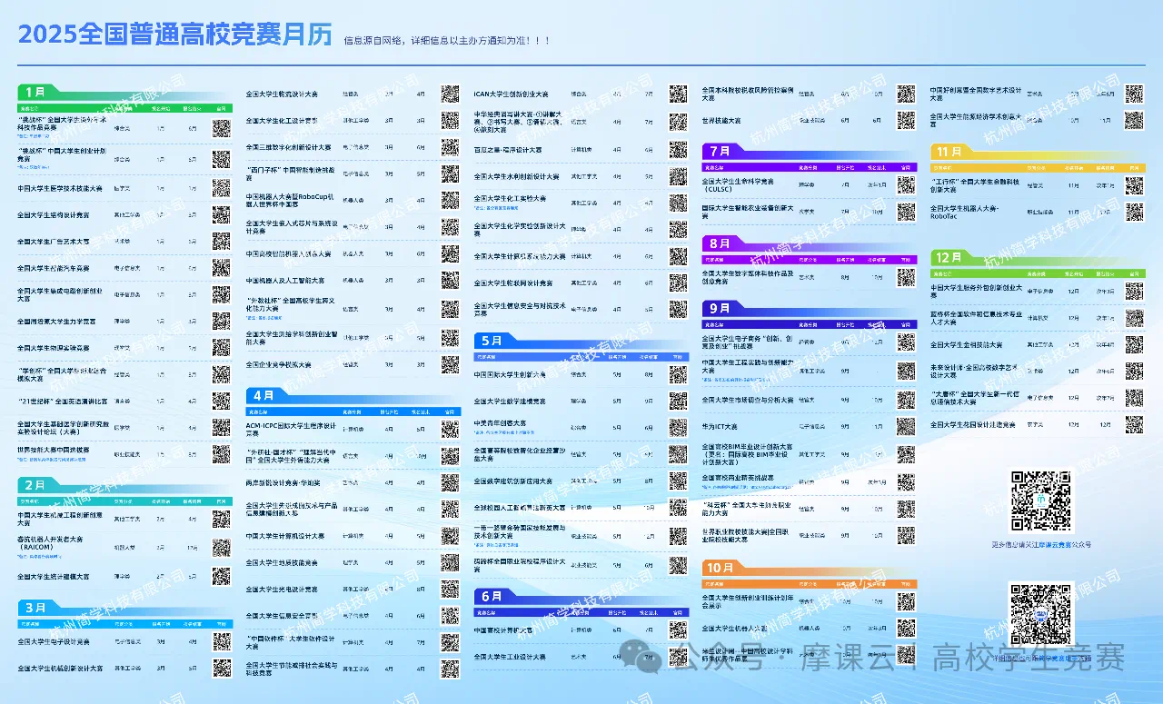The height and width of the screenshot is (704, 1163).
Task: Select the blue 5月 month header
Action: [x=492, y=341]
